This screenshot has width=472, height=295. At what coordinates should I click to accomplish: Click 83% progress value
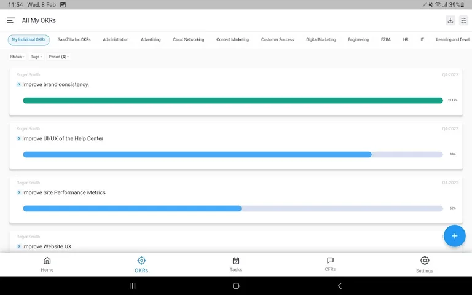(x=453, y=154)
